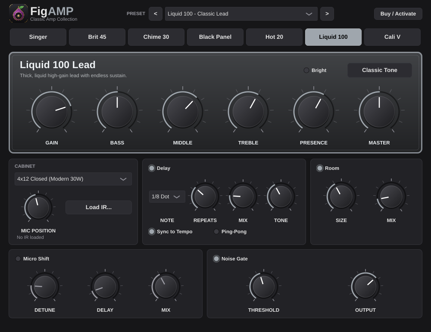
Task: Select the Hot 20 amp tab
Action: [274, 37]
